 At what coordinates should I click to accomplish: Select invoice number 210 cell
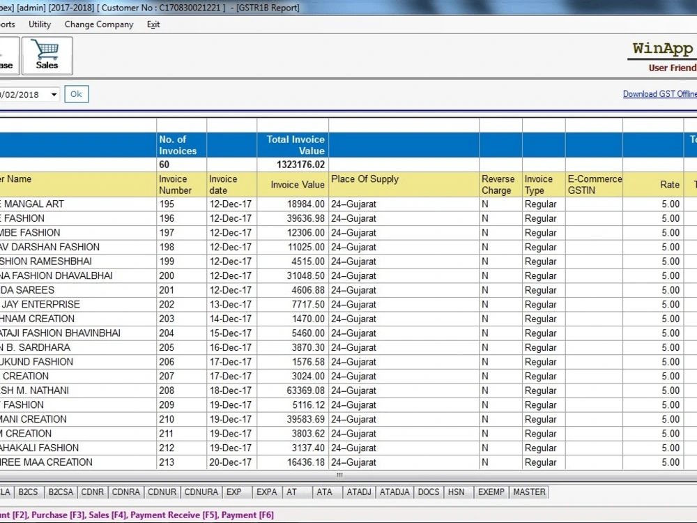tap(181, 419)
